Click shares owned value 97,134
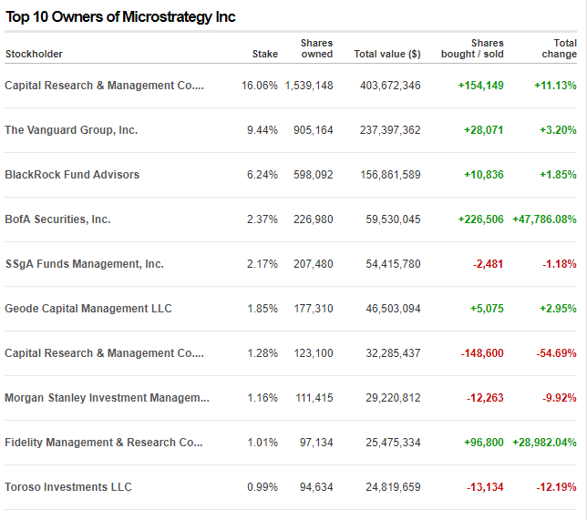Viewport: 587px width, 520px height. click(316, 443)
